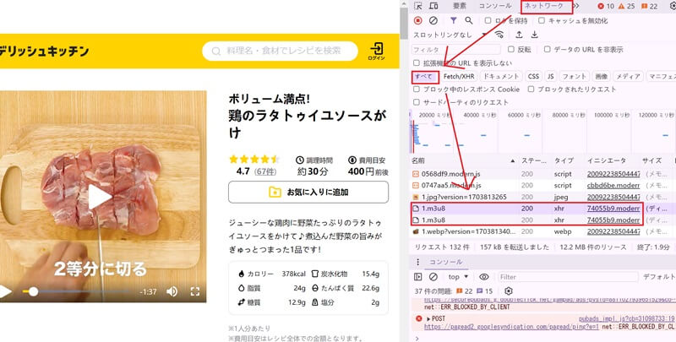Image resolution: width=676 pixels, height=342 pixels.
Task: Open network conditions wifi icon
Action: coord(499,35)
